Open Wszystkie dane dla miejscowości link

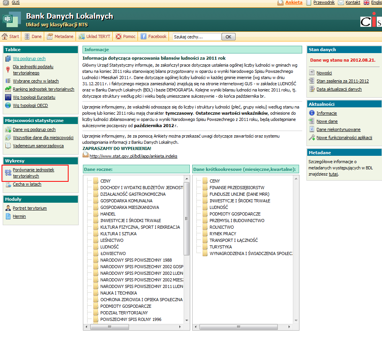point(43,138)
